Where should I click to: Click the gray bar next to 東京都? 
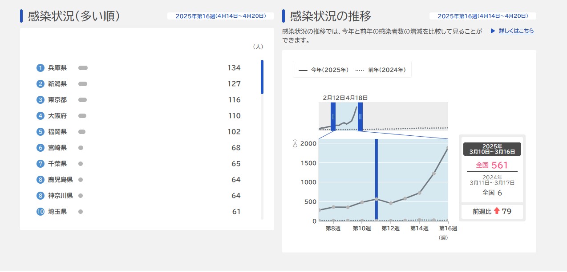tap(82, 100)
